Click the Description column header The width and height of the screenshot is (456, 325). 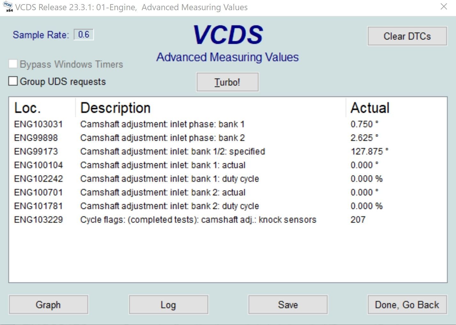click(115, 107)
